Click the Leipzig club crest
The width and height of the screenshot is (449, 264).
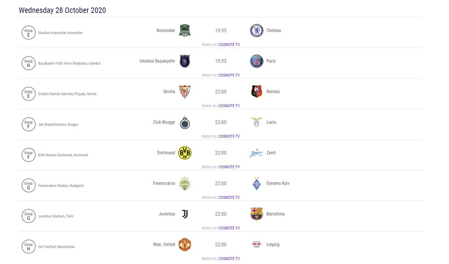click(x=257, y=245)
